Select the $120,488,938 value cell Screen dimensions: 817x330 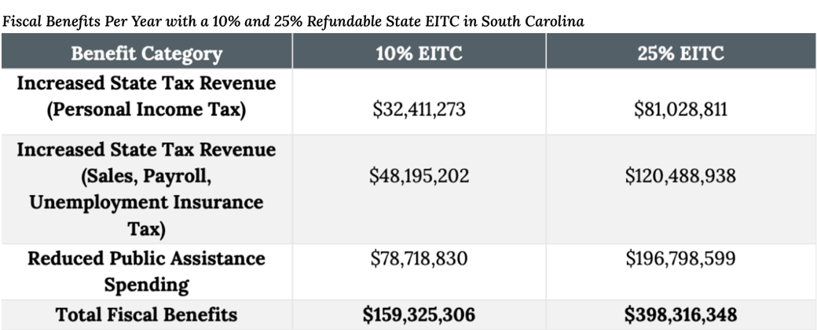[680, 176]
